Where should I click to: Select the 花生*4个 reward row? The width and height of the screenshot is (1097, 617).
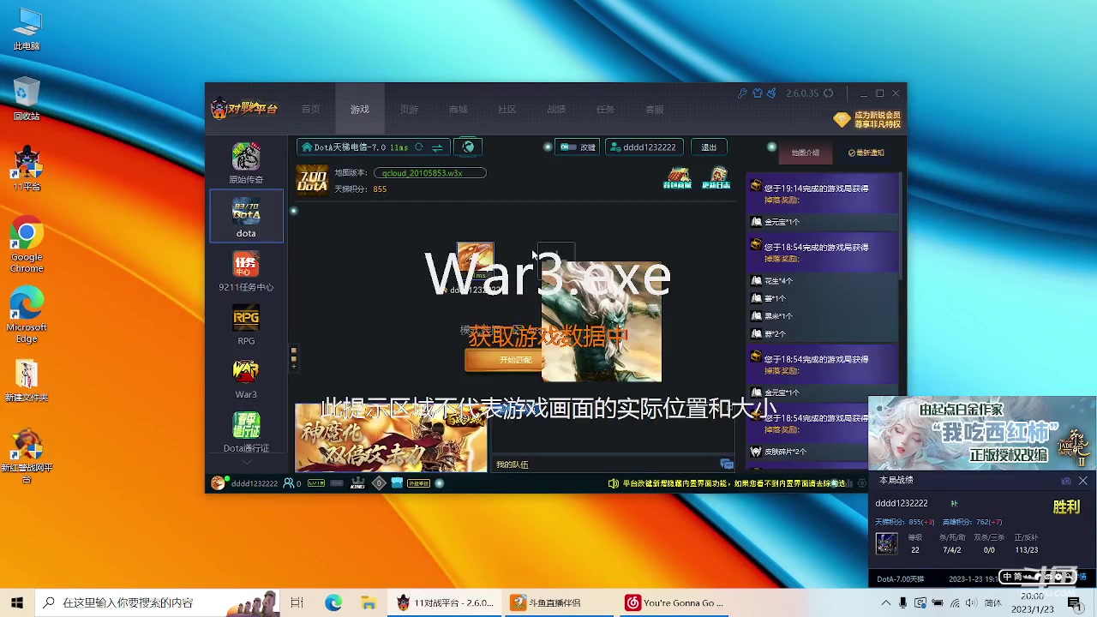(x=823, y=281)
